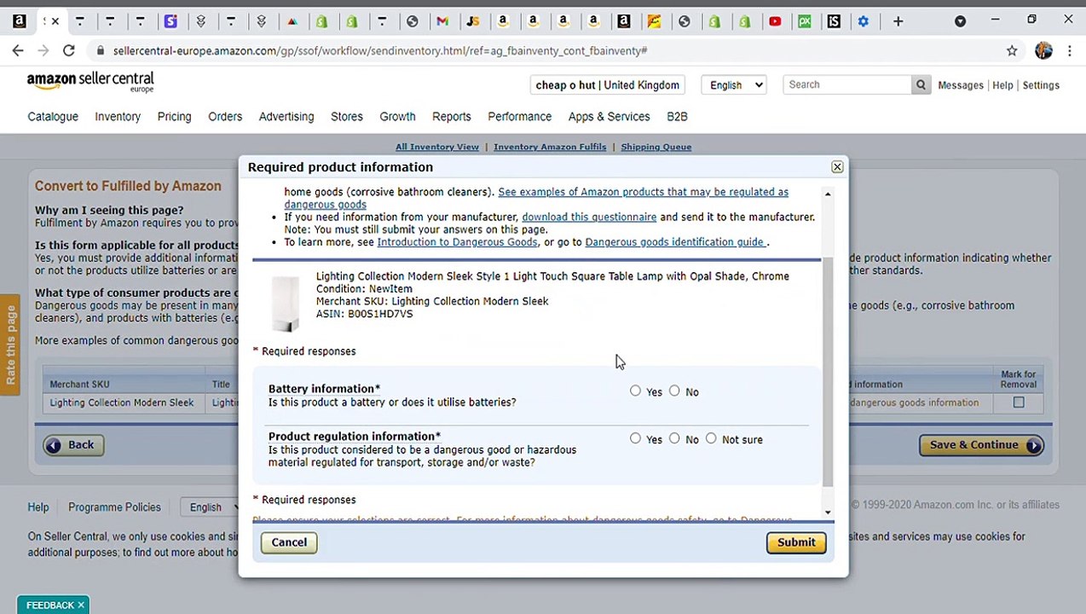The width and height of the screenshot is (1086, 614).
Task: Select Not sure for Product regulation
Action: (x=711, y=439)
